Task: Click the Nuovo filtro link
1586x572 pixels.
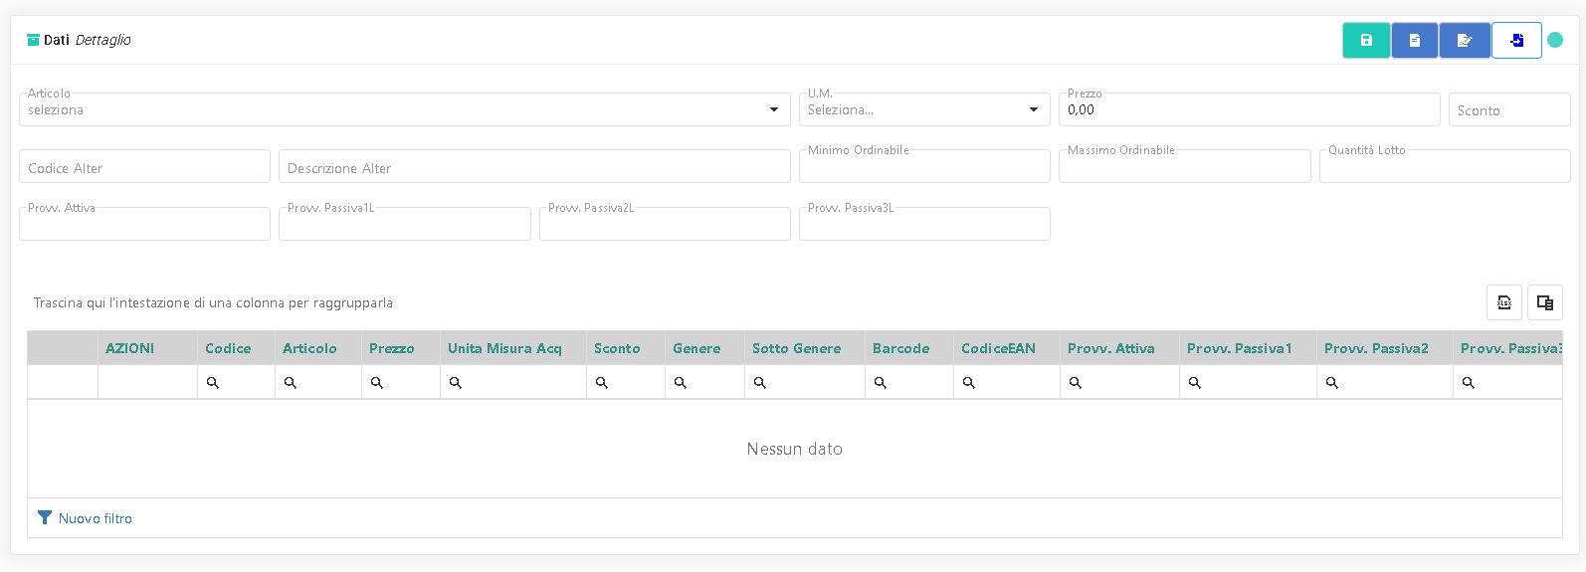Action: pyautogui.click(x=96, y=518)
